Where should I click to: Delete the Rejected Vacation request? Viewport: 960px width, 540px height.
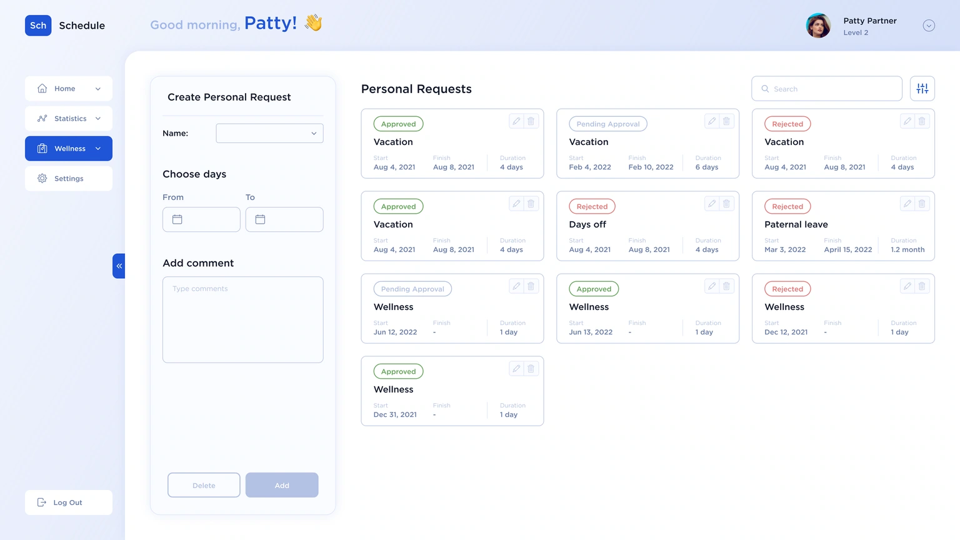922,121
